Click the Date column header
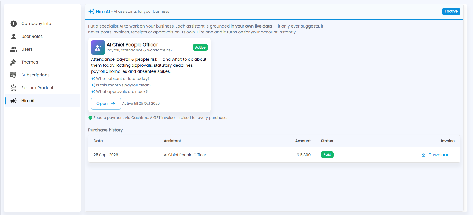The image size is (473, 215). coord(98,141)
